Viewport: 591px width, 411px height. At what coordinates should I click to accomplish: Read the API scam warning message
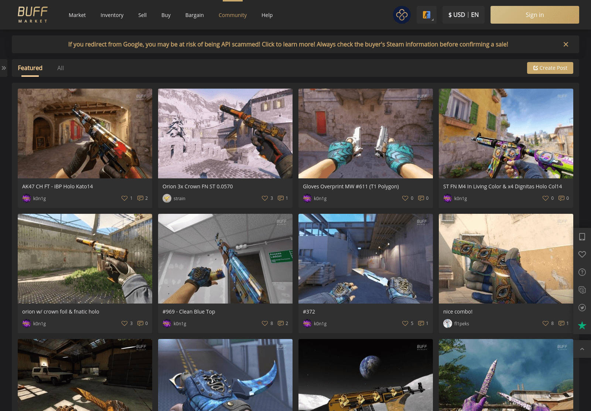point(288,44)
